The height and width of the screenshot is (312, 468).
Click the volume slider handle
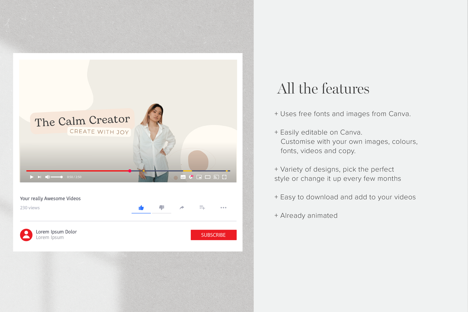[x=62, y=177]
